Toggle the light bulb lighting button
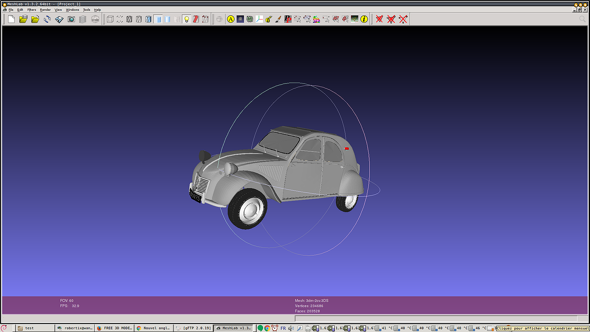Image resolution: width=590 pixels, height=332 pixels. [187, 19]
